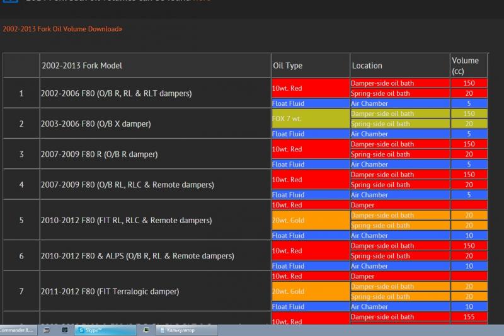Click red 'Damper' location cell in row 5

(x=400, y=205)
